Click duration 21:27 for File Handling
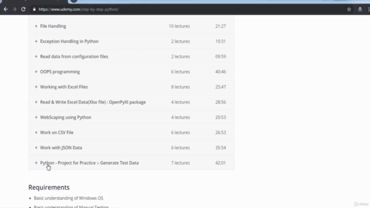Screen dimensions: 370x208 click(220, 26)
